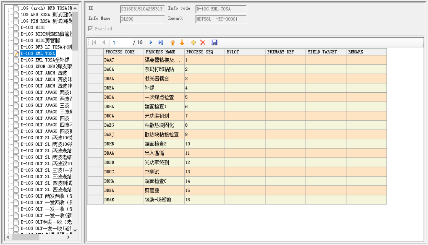Image resolution: width=428 pixels, height=245 pixels.
Task: Click the current record number box
Action: coord(121,42)
